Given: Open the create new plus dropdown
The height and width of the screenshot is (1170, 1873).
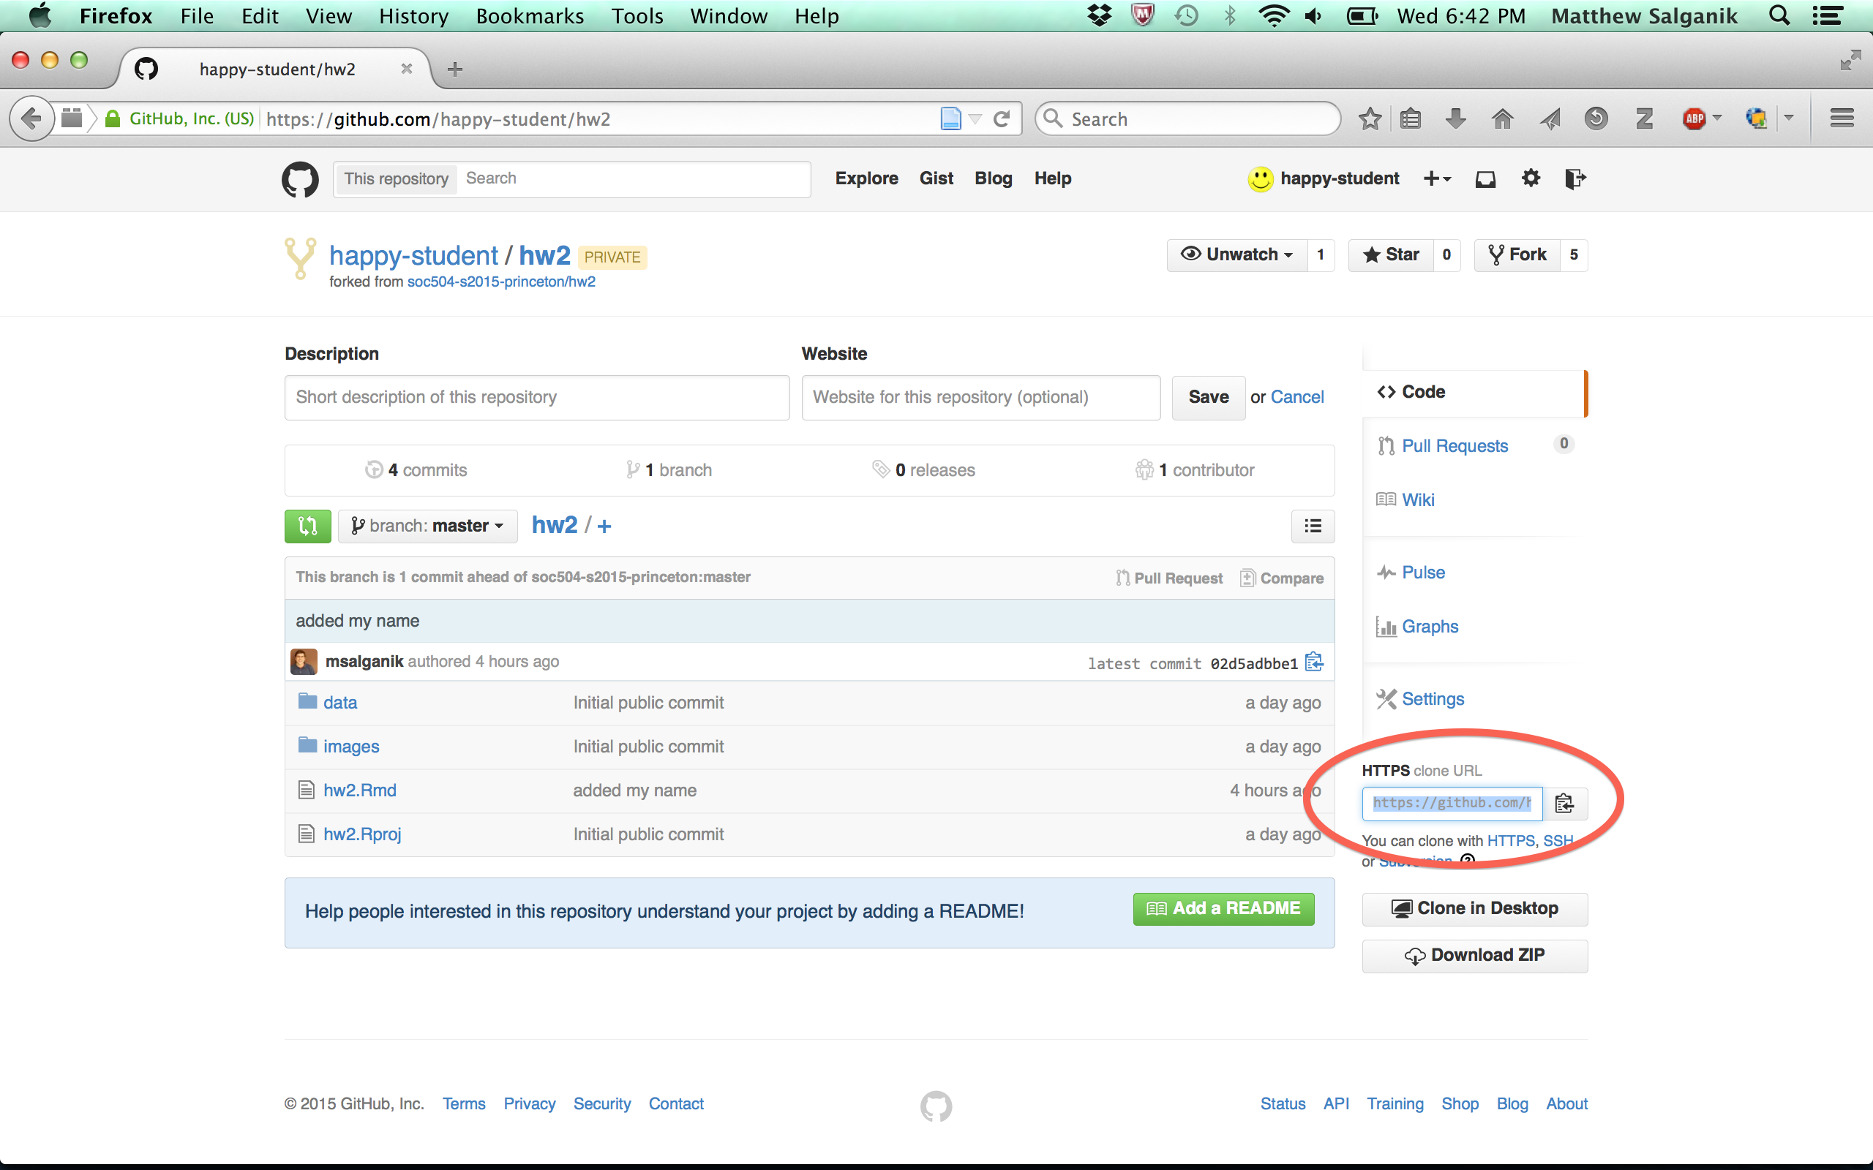Looking at the screenshot, I should [x=1436, y=178].
